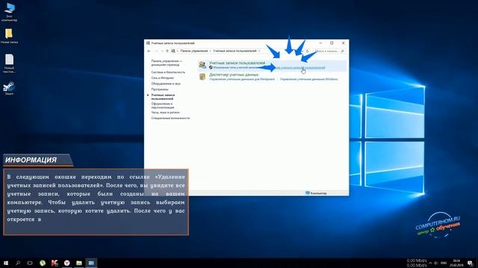The image size is (478, 268).
Task: Click the window title bar icon
Action: (x=148, y=43)
